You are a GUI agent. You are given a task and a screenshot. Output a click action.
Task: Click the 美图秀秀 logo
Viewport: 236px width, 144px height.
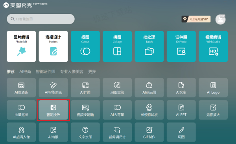click(x=18, y=5)
